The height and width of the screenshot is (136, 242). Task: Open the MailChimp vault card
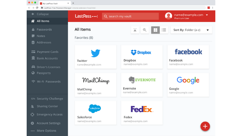click(x=96, y=85)
